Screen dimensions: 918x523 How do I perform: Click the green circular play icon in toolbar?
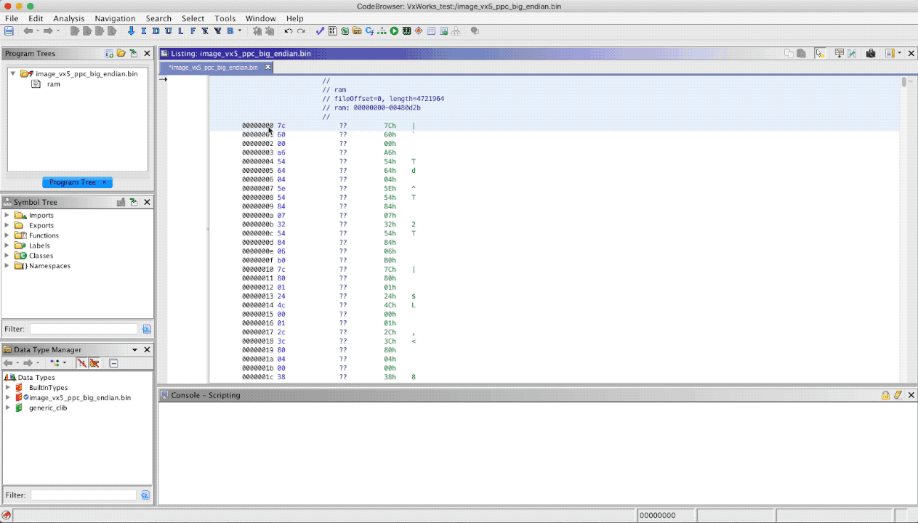pos(394,31)
